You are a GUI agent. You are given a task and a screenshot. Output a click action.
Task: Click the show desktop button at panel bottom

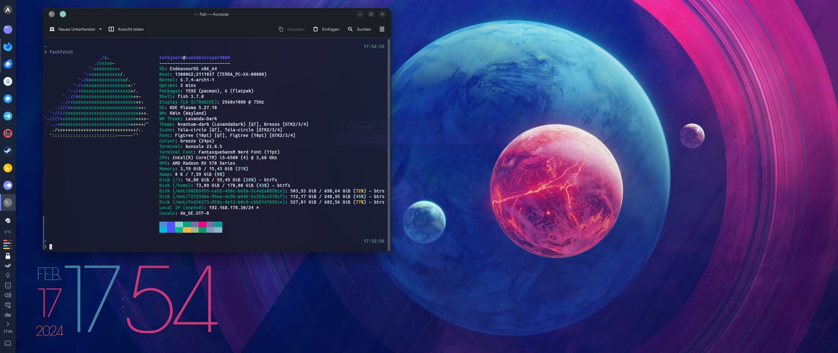(x=8, y=343)
